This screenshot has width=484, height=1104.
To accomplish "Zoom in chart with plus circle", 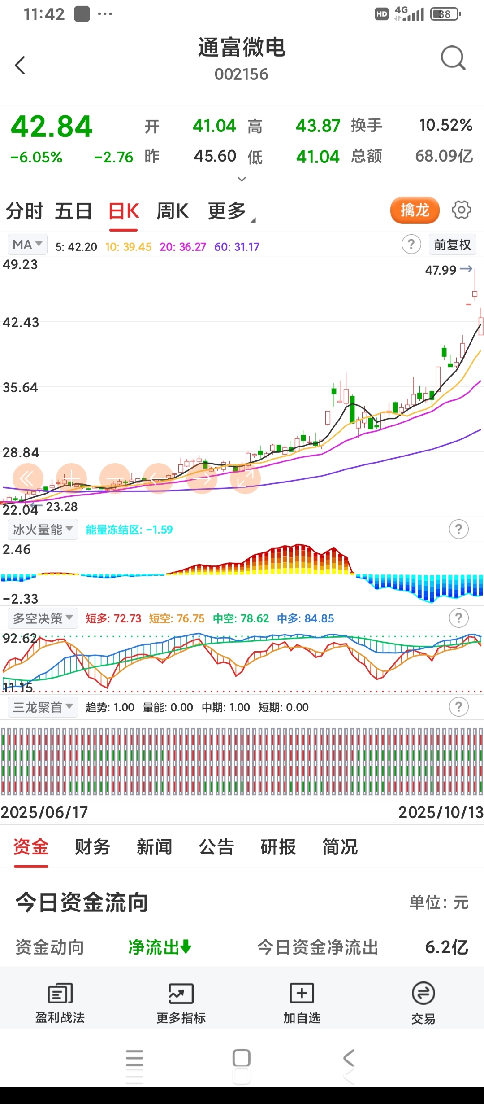I will click(x=72, y=478).
